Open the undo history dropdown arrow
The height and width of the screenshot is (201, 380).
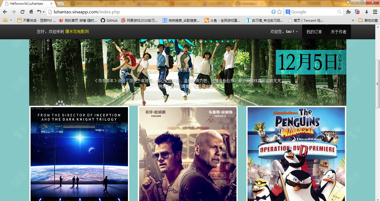point(43,12)
